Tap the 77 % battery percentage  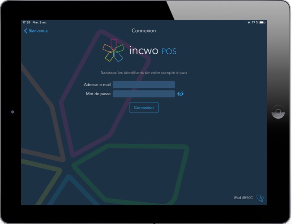pos(255,23)
